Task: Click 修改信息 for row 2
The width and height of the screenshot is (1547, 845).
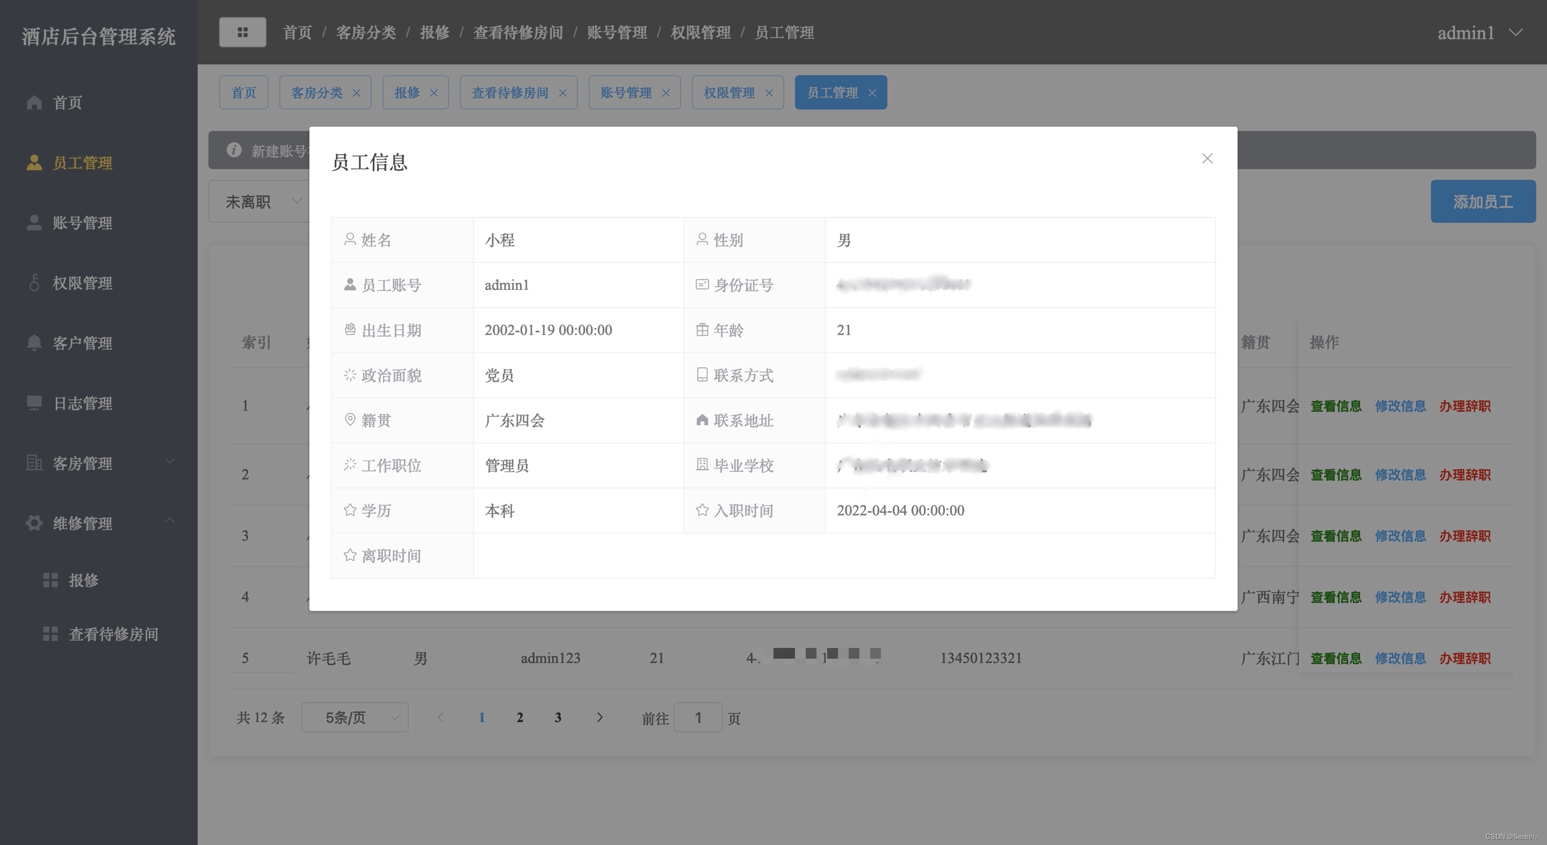Action: 1400,475
